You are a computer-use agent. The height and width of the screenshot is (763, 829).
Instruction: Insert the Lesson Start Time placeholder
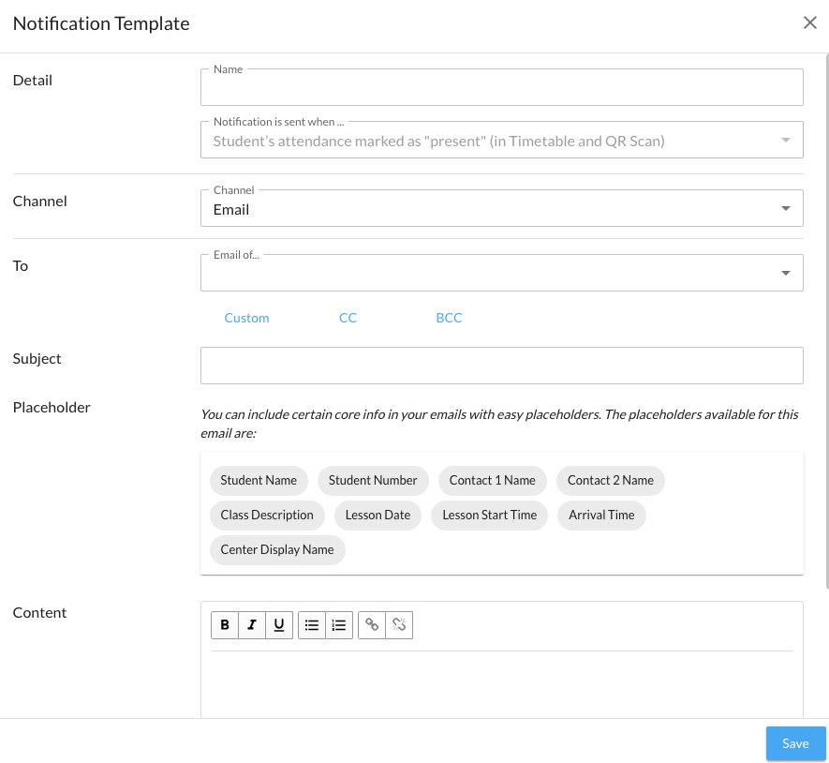(489, 515)
